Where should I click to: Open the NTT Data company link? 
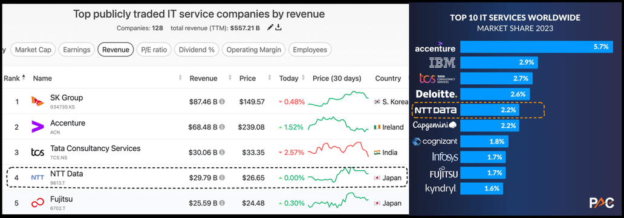(x=67, y=174)
